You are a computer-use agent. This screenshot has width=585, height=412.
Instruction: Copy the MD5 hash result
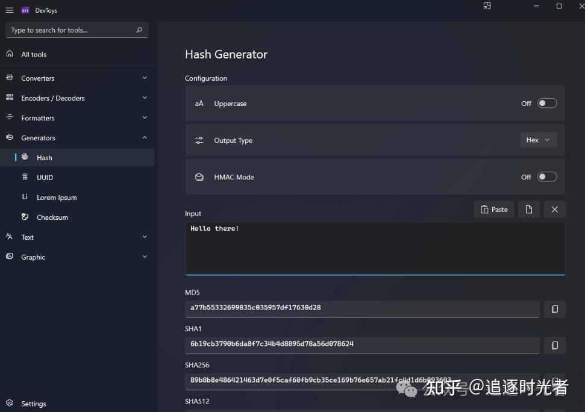pyautogui.click(x=554, y=309)
